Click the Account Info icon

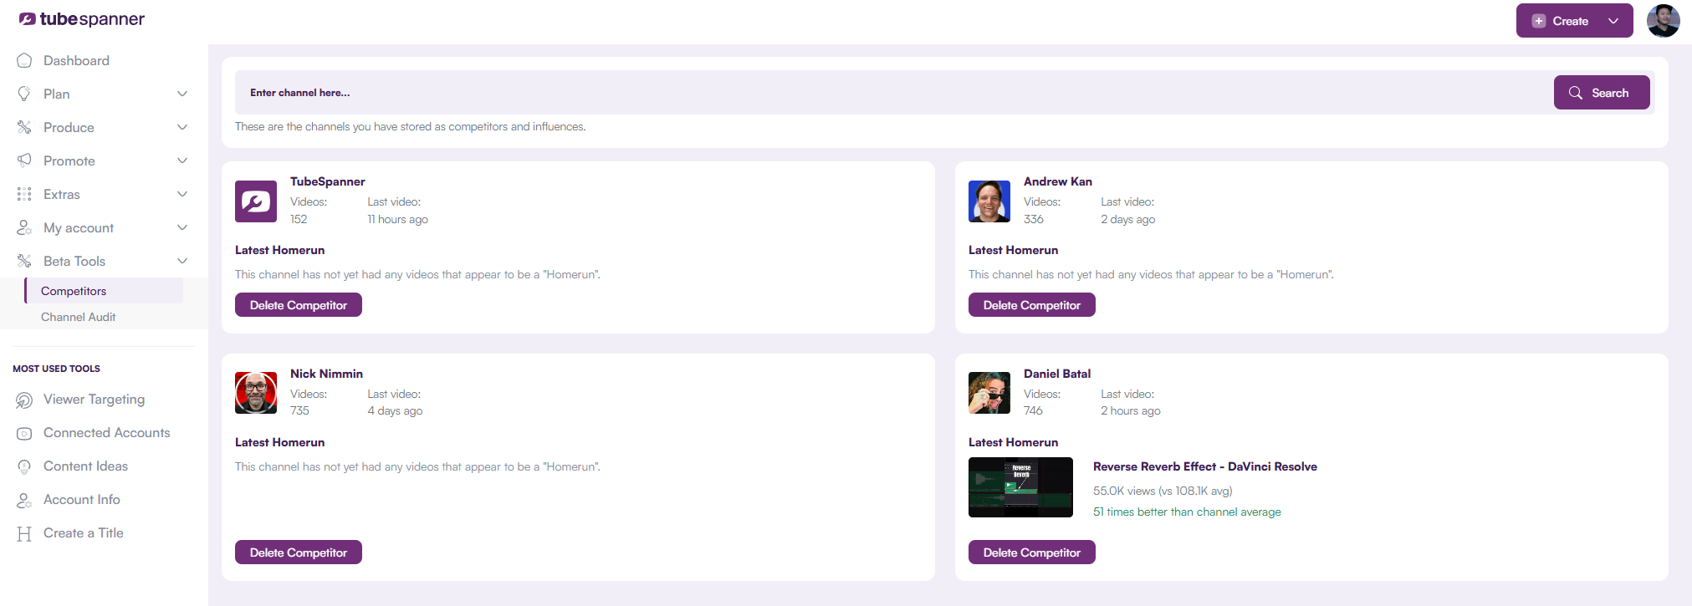(x=24, y=500)
